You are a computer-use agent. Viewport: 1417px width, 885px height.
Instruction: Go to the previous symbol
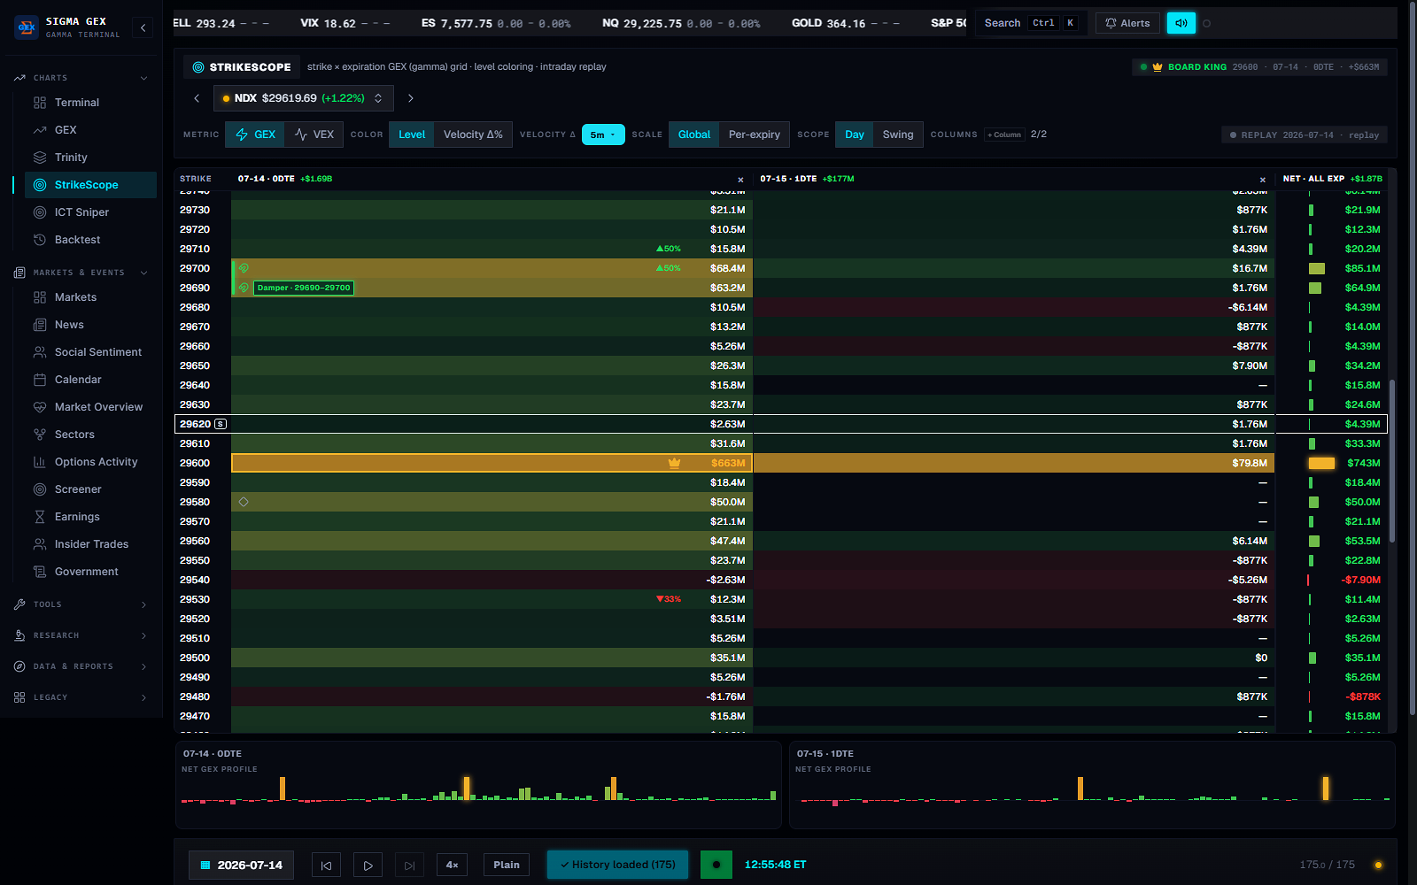point(197,98)
